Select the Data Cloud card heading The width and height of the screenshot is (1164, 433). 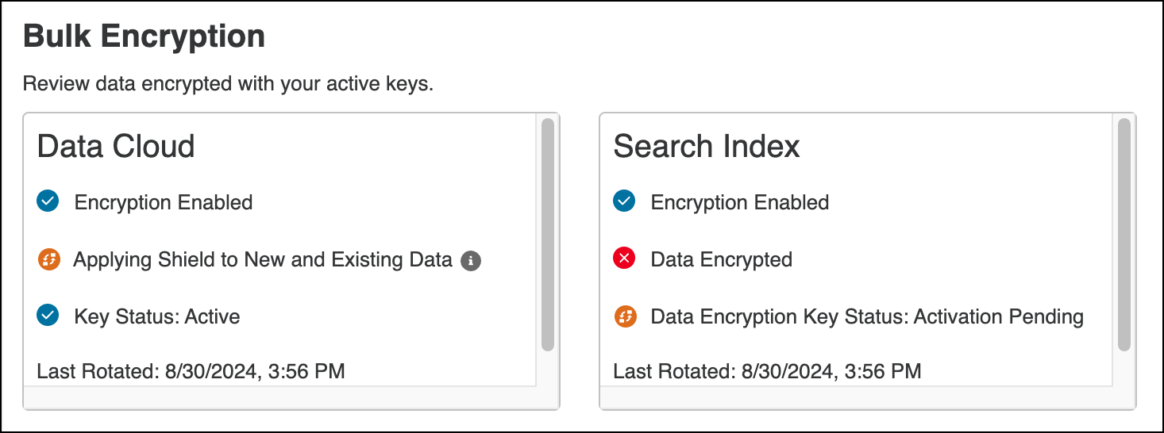click(116, 147)
